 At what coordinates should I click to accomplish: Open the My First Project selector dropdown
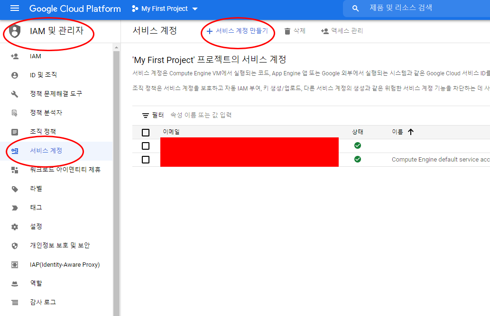(165, 9)
